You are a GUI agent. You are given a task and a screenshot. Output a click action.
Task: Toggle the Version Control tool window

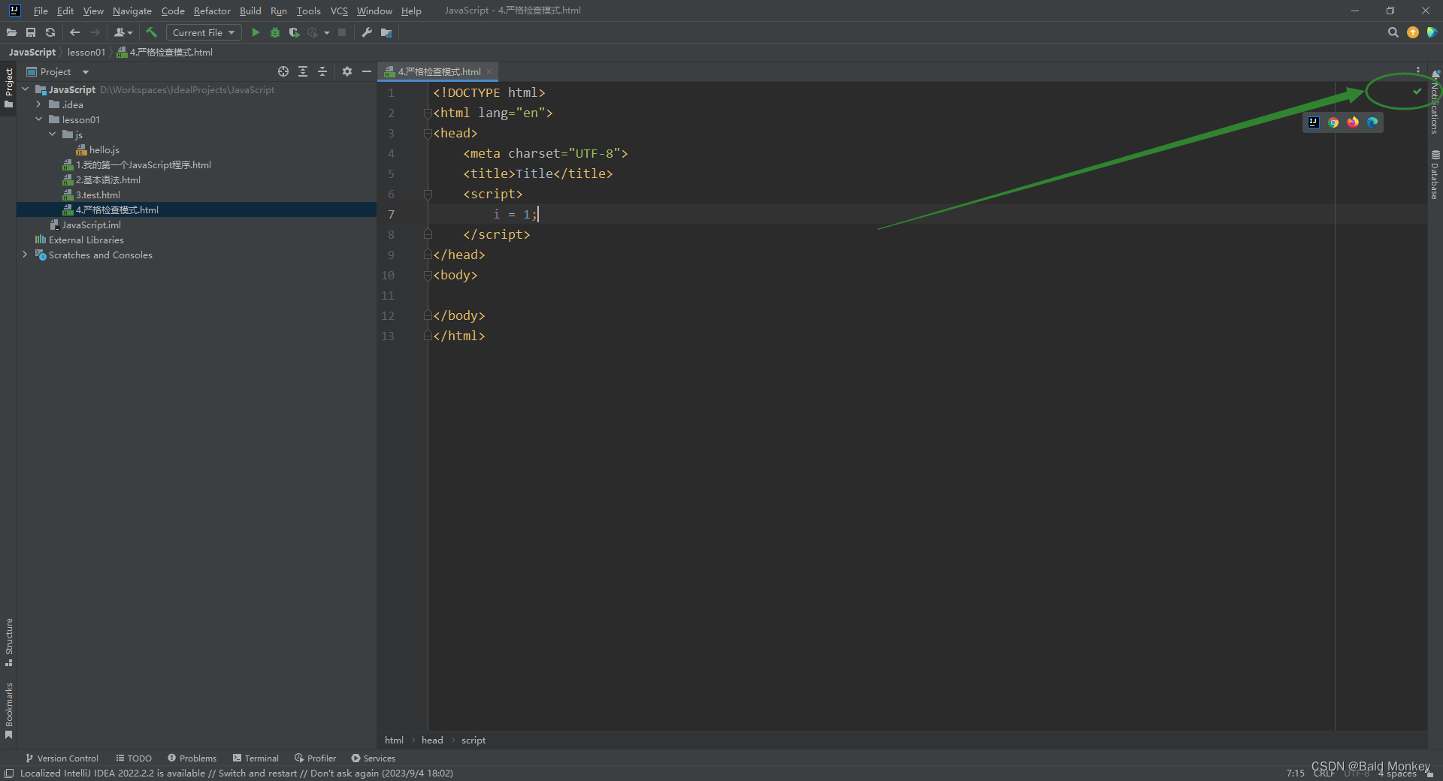click(x=62, y=758)
